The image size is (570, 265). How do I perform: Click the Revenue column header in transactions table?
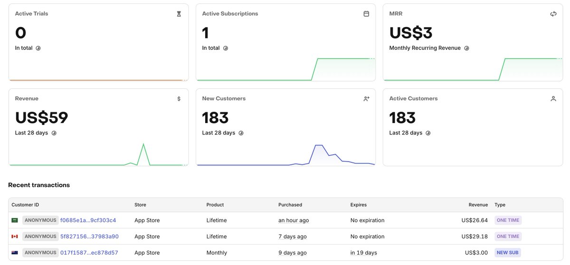(x=478, y=205)
